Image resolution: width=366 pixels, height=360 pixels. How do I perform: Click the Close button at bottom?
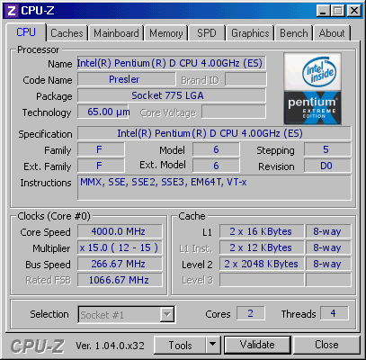click(326, 345)
